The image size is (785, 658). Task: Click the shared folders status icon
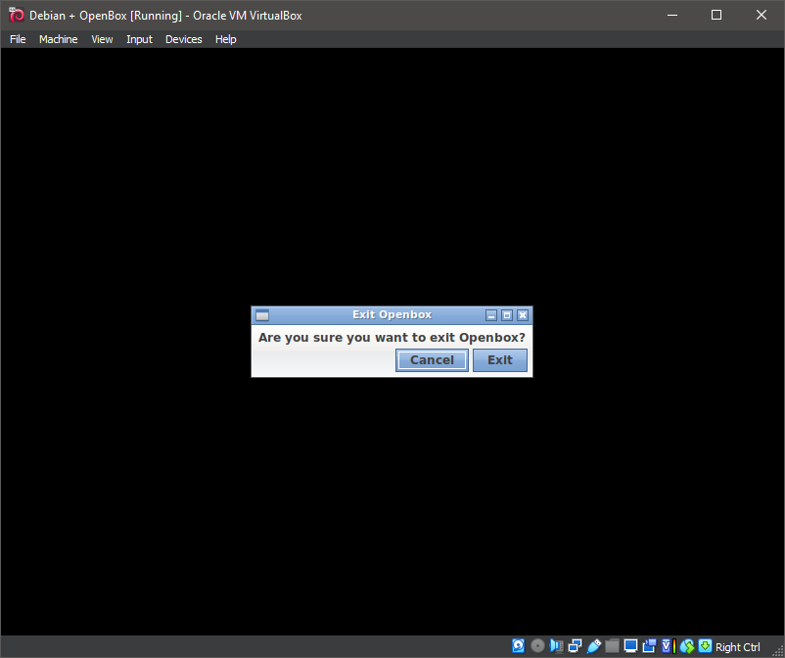pyautogui.click(x=612, y=646)
